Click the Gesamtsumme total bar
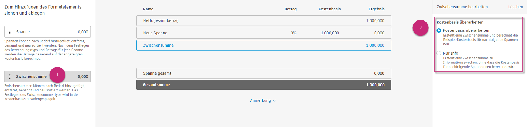 (263, 85)
